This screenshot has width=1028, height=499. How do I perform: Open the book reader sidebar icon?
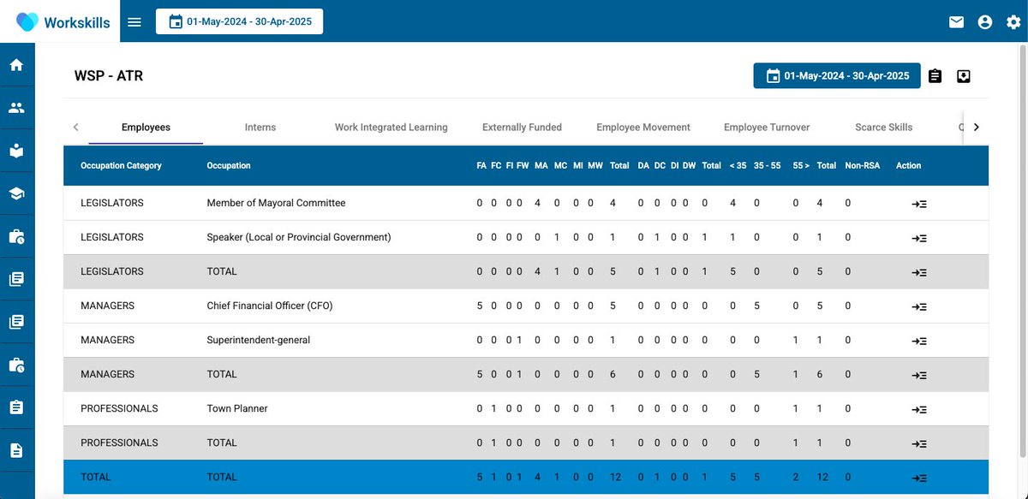point(16,151)
